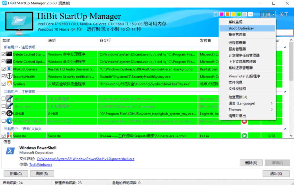Image resolution: width=294 pixels, height=185 pixels.
Task: Click the HiBit monitor logo in the header
Action: [19, 23]
